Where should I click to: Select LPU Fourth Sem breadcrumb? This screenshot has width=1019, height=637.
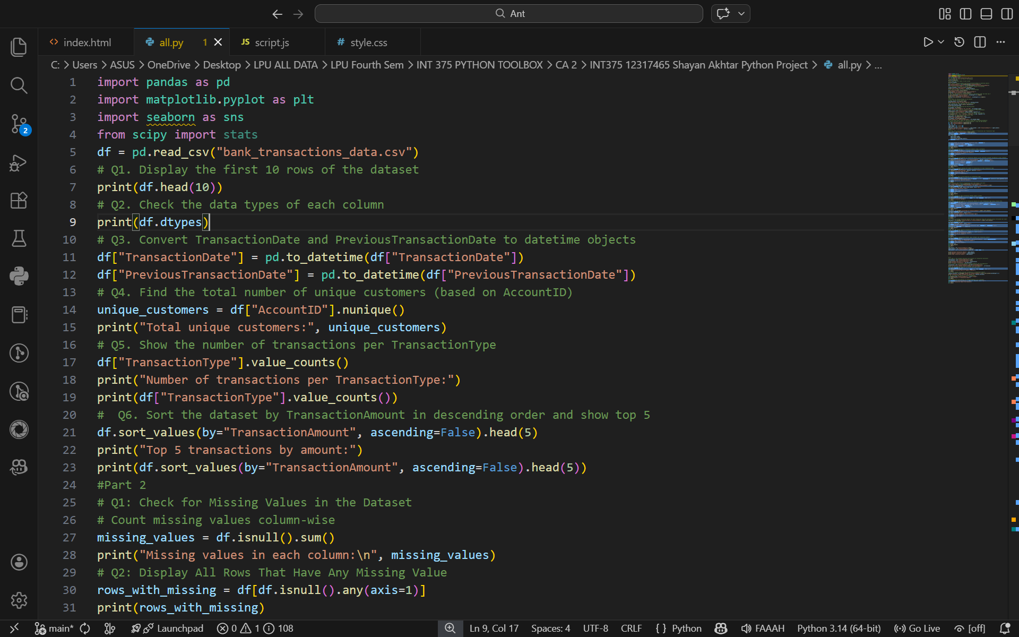pos(367,65)
